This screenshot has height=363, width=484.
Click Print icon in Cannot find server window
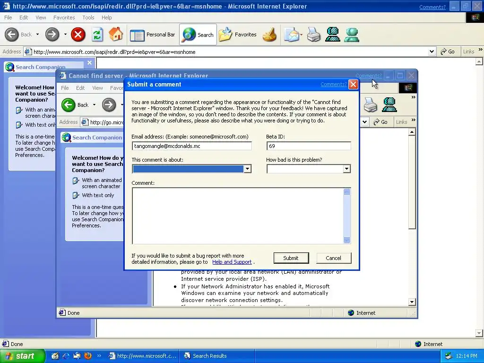370,104
